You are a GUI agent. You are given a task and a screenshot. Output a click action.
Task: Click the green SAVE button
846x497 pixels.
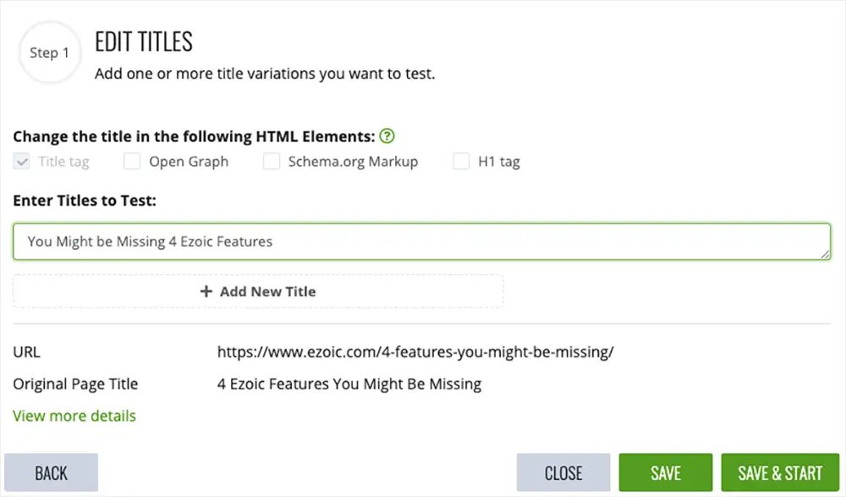tap(666, 472)
